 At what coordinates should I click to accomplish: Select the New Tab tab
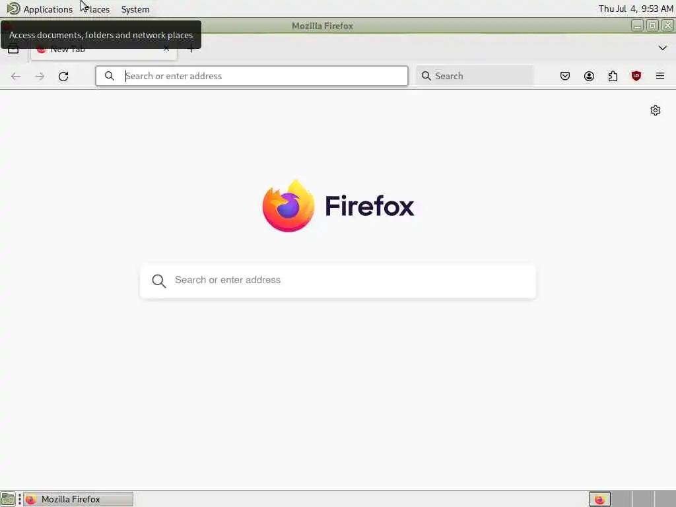(x=104, y=49)
